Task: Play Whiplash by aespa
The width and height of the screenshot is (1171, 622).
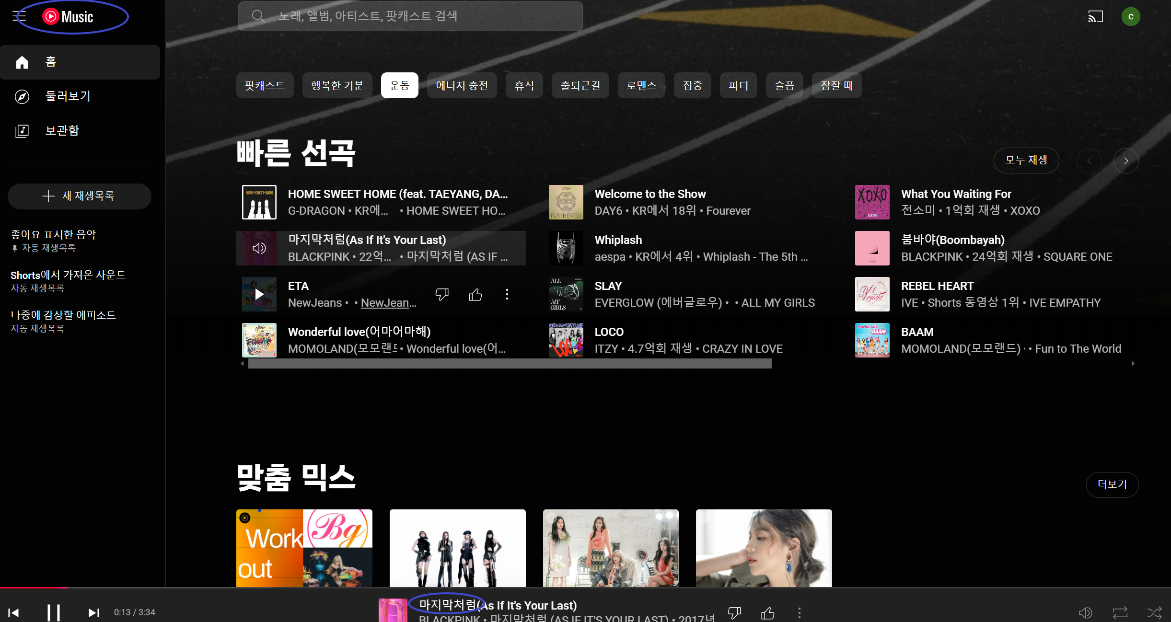Action: pyautogui.click(x=566, y=248)
